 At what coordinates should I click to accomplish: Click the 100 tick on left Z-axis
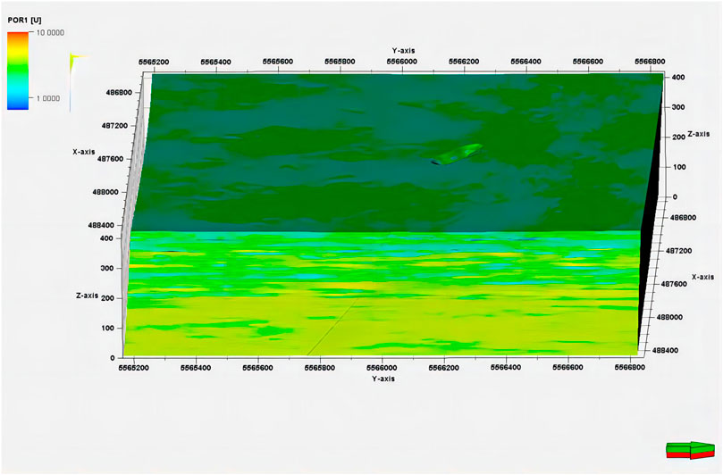pos(108,328)
